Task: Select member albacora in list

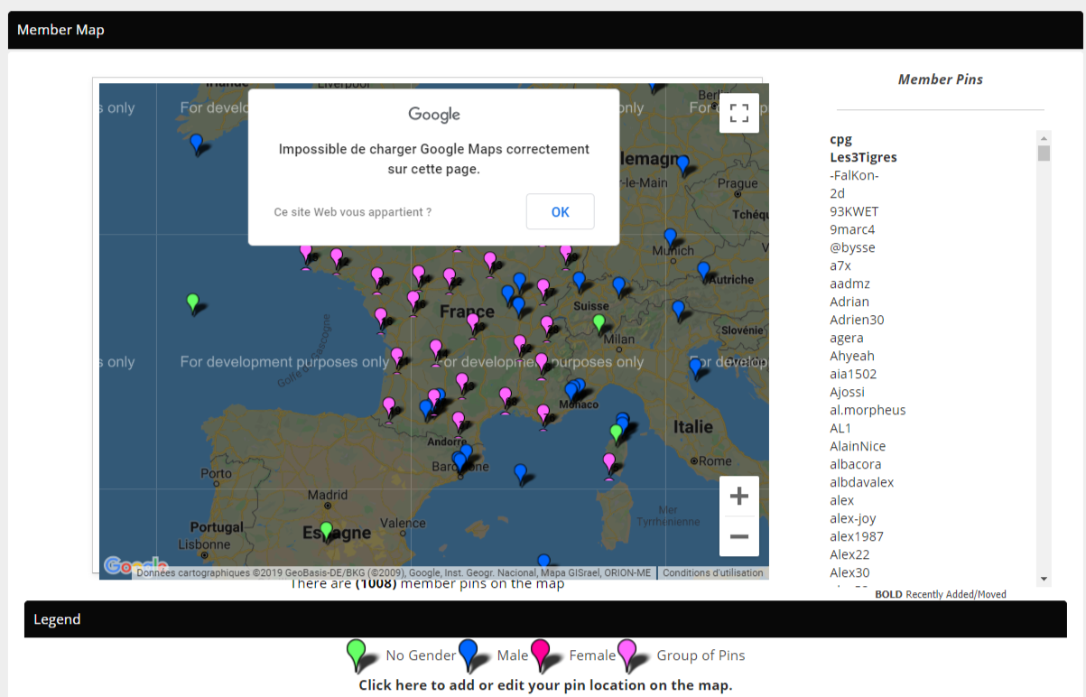Action: (x=856, y=464)
